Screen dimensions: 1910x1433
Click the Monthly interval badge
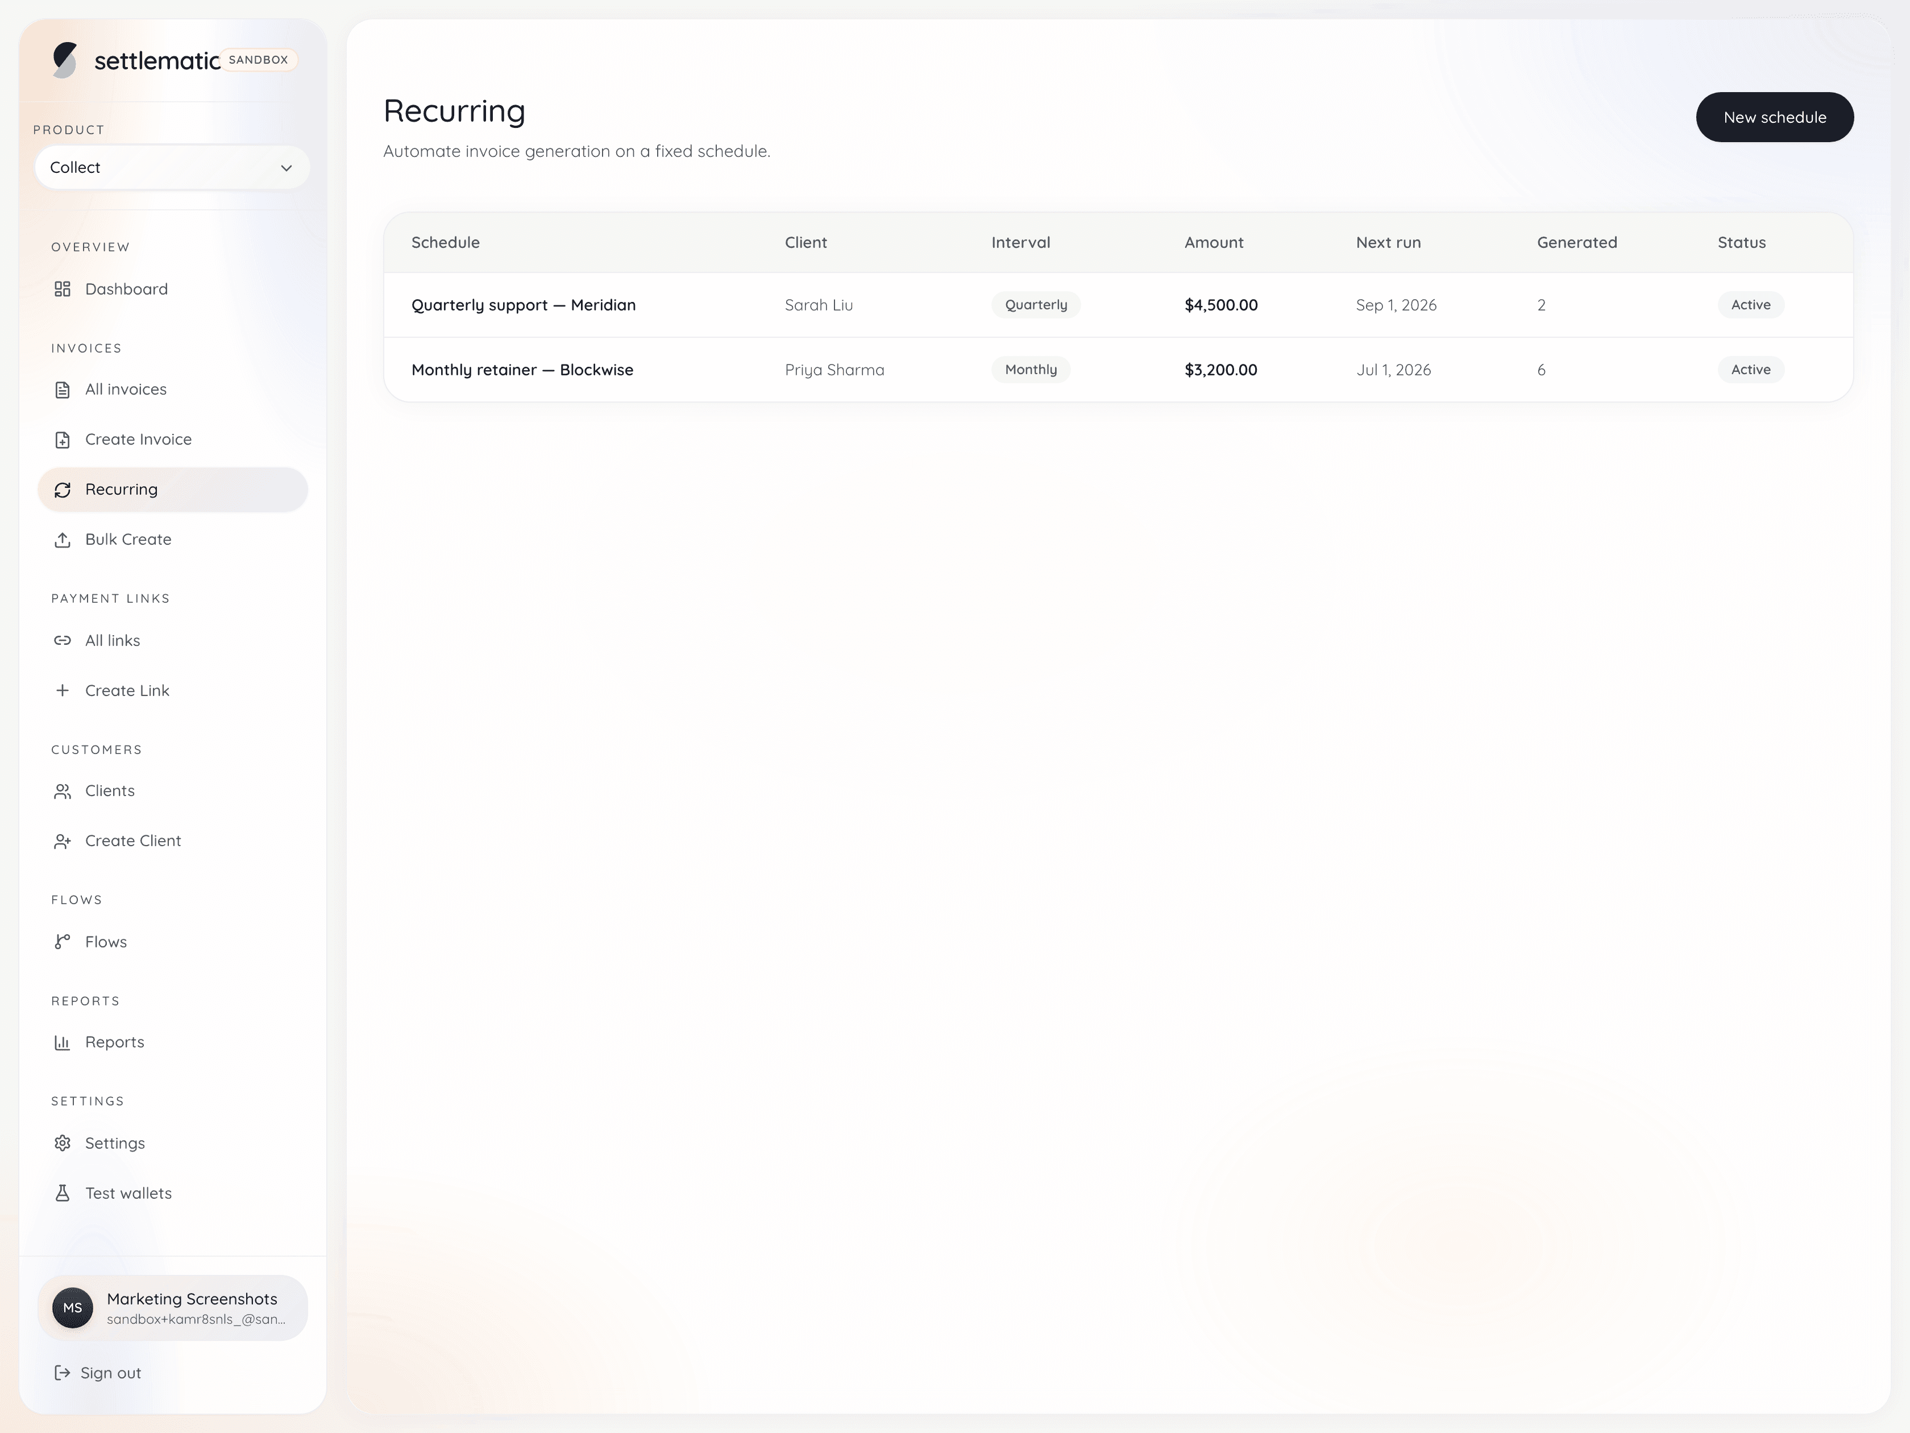click(x=1031, y=370)
